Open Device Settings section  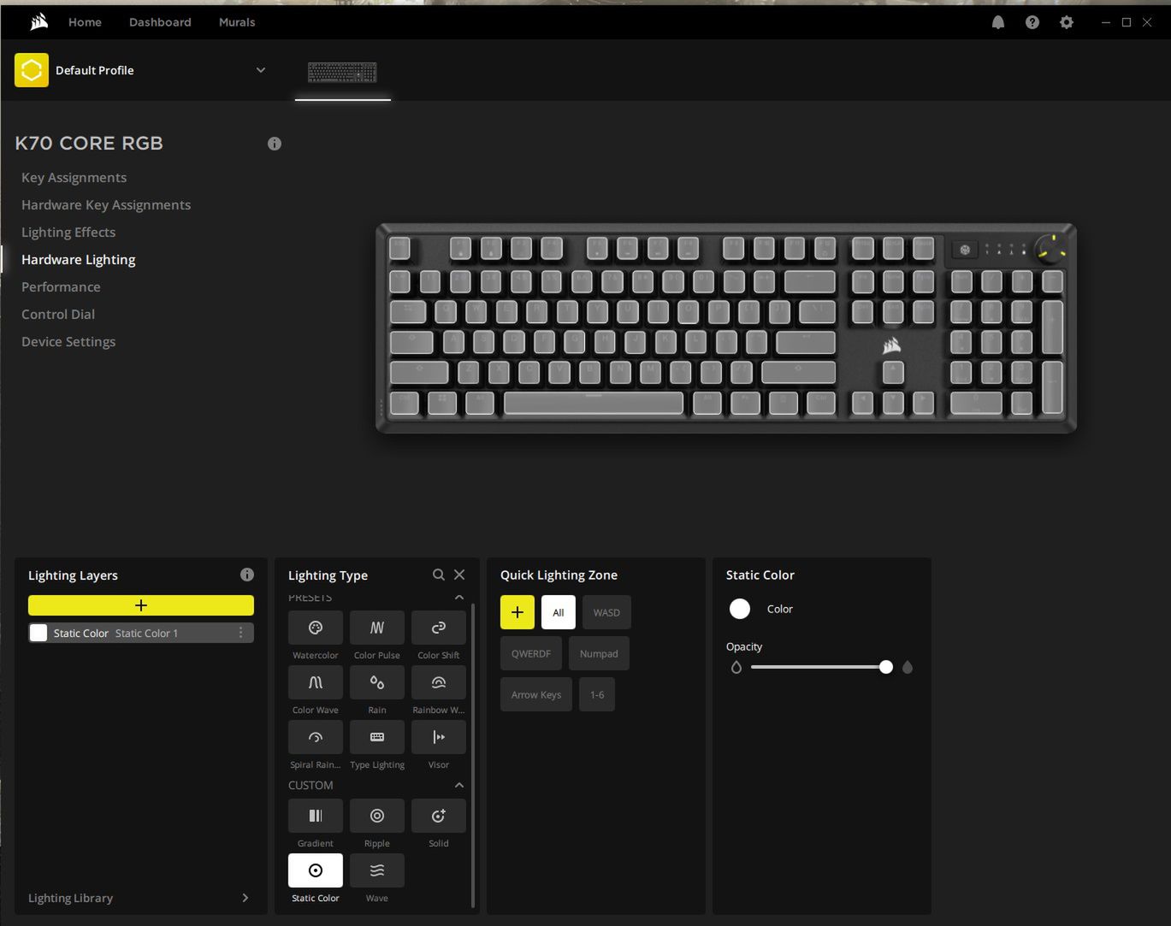pyautogui.click(x=68, y=341)
